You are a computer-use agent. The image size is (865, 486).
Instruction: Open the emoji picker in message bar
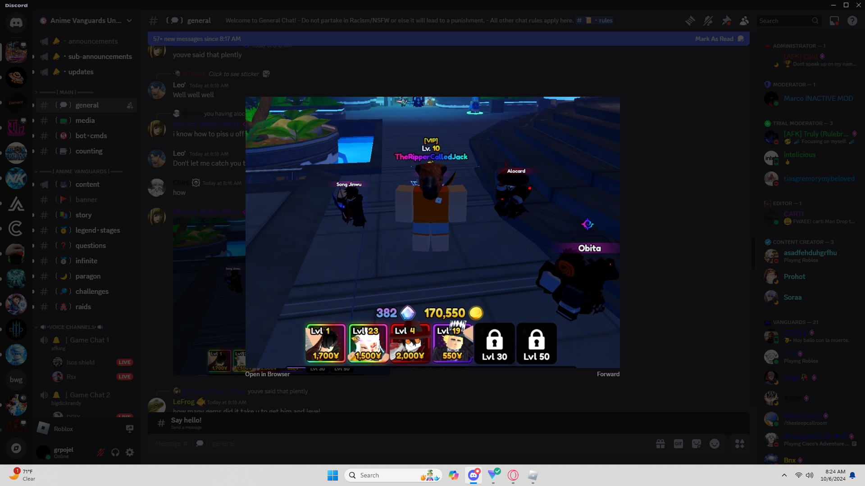point(715,444)
